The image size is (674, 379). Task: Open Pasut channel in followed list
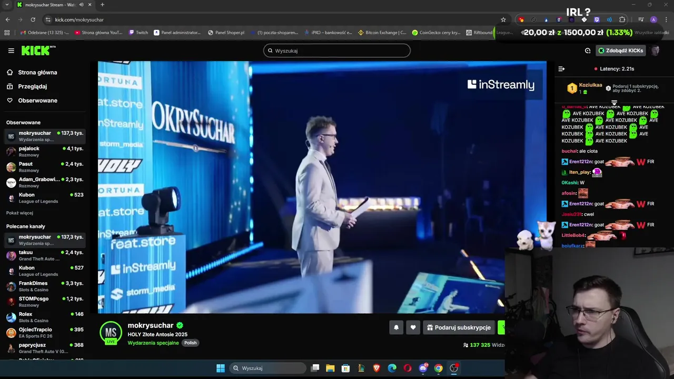point(44,167)
